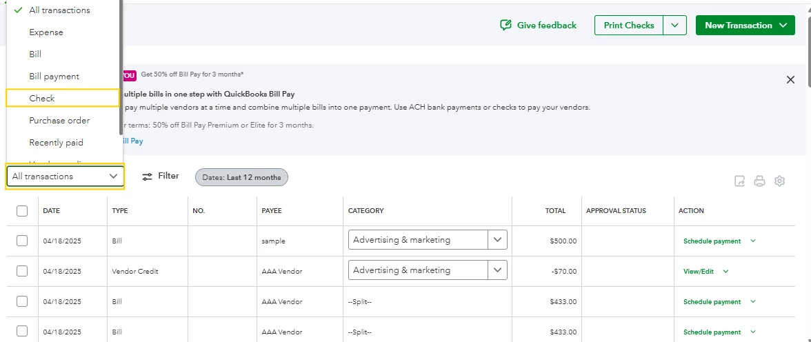Click the CATEGORY column header
The height and width of the screenshot is (342, 811).
pos(366,211)
